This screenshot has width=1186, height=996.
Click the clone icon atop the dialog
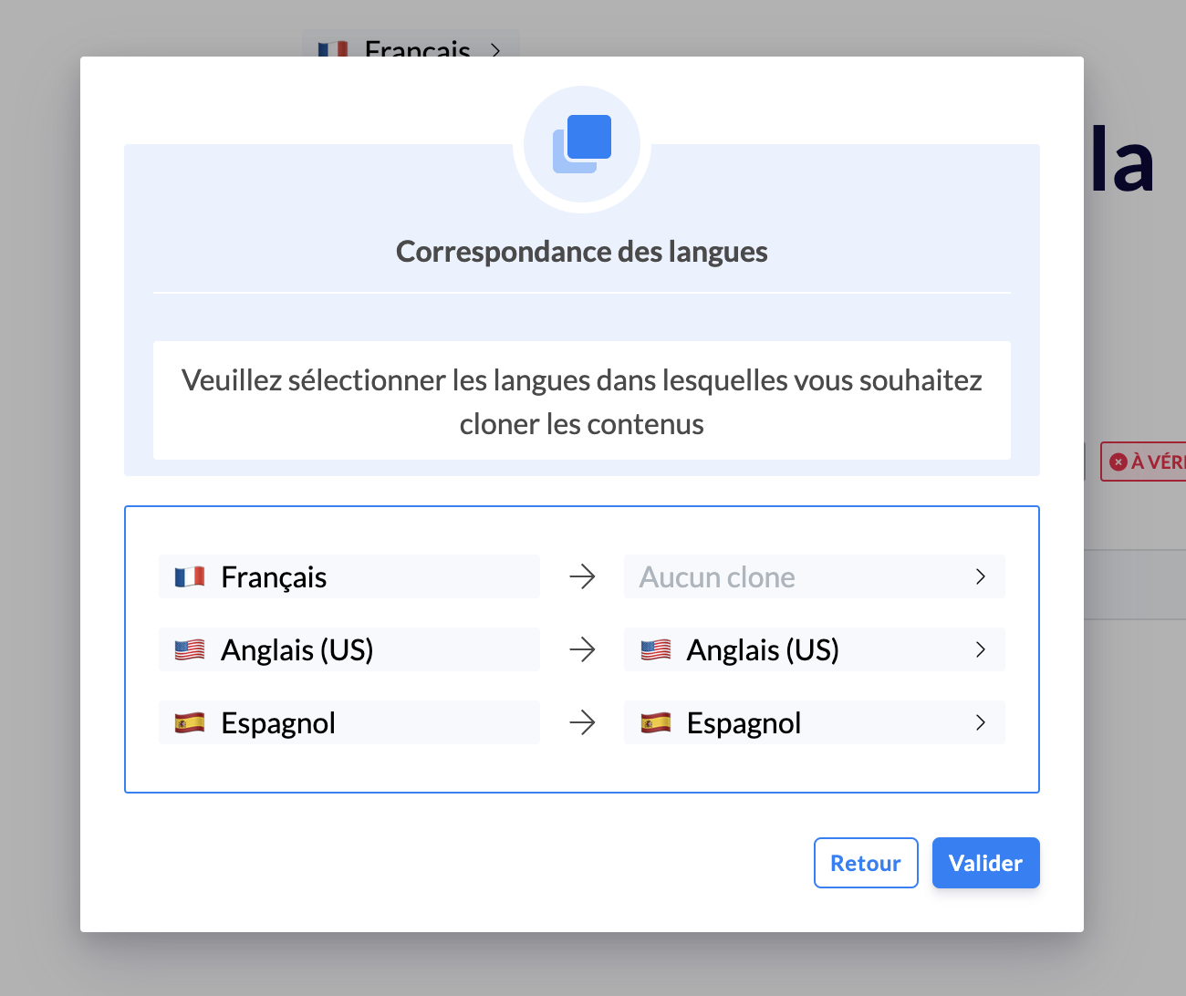(x=582, y=144)
